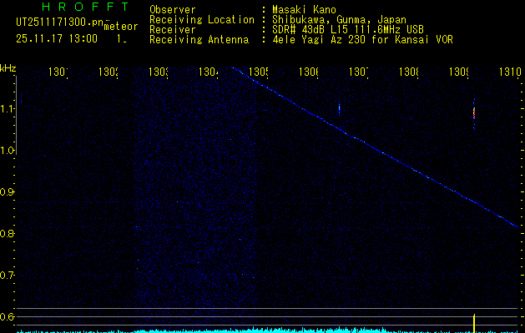Image resolution: width=525 pixels, height=333 pixels.
Task: Click the 1308 time axis label
Action: click(409, 72)
